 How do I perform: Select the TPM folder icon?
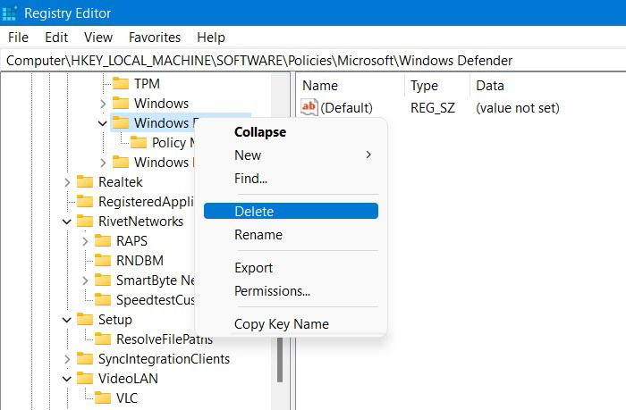[121, 83]
